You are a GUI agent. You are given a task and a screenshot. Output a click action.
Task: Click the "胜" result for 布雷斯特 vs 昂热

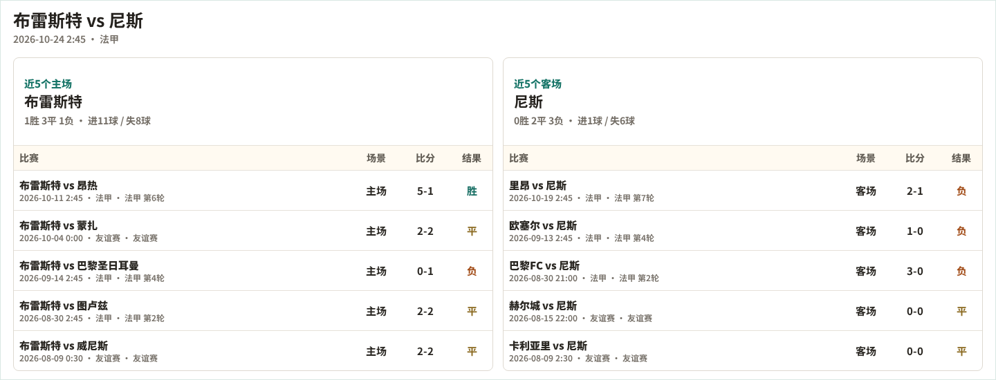(472, 191)
